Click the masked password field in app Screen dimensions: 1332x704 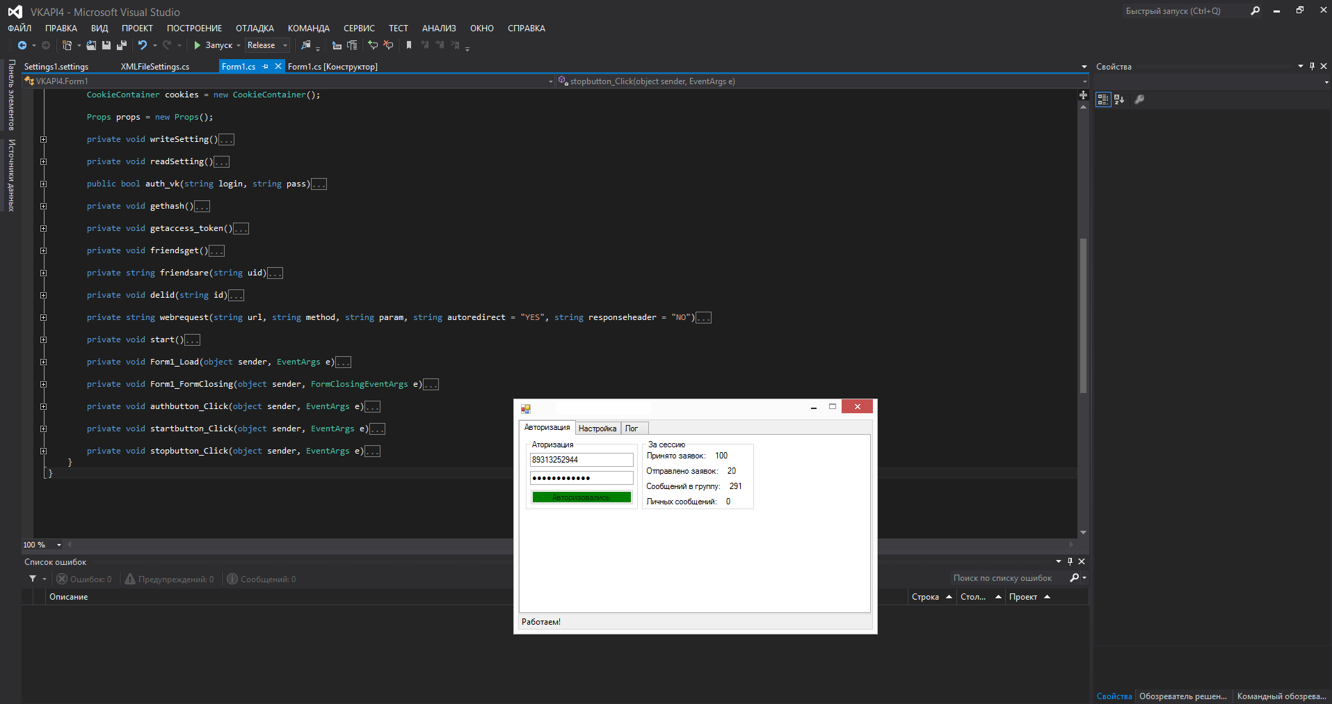tap(581, 478)
